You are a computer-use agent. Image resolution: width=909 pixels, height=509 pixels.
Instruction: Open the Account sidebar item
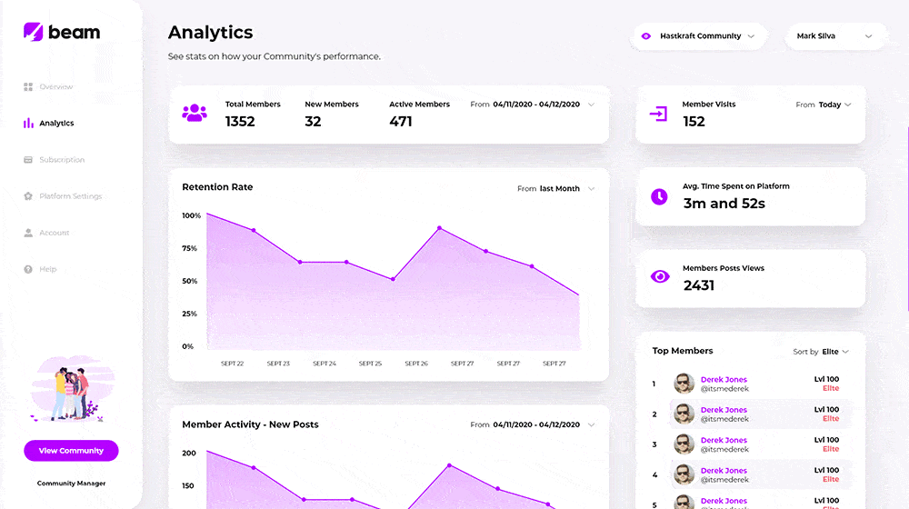(x=54, y=233)
